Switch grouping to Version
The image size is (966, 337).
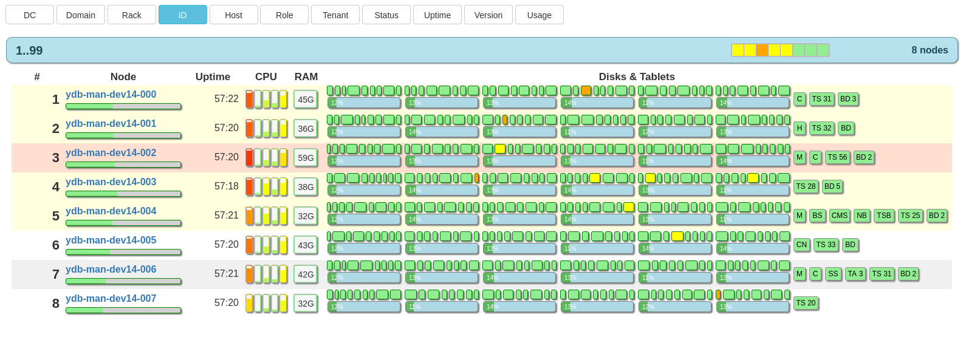tap(488, 15)
